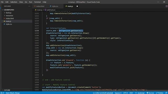Click 'style: interactionStyle' on line 1242
This screenshot has width=168, height=94.
[62, 40]
